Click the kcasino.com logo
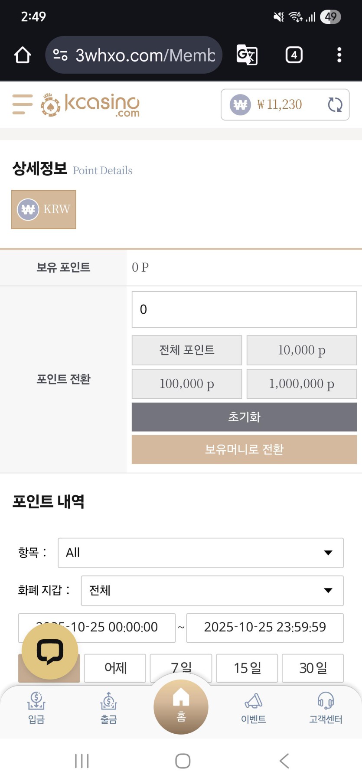The image size is (362, 784). pyautogui.click(x=91, y=104)
